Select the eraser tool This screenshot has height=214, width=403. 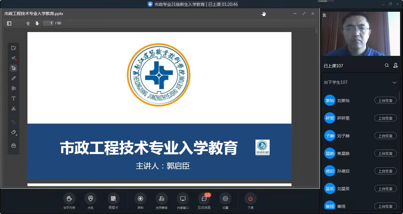click(x=14, y=132)
